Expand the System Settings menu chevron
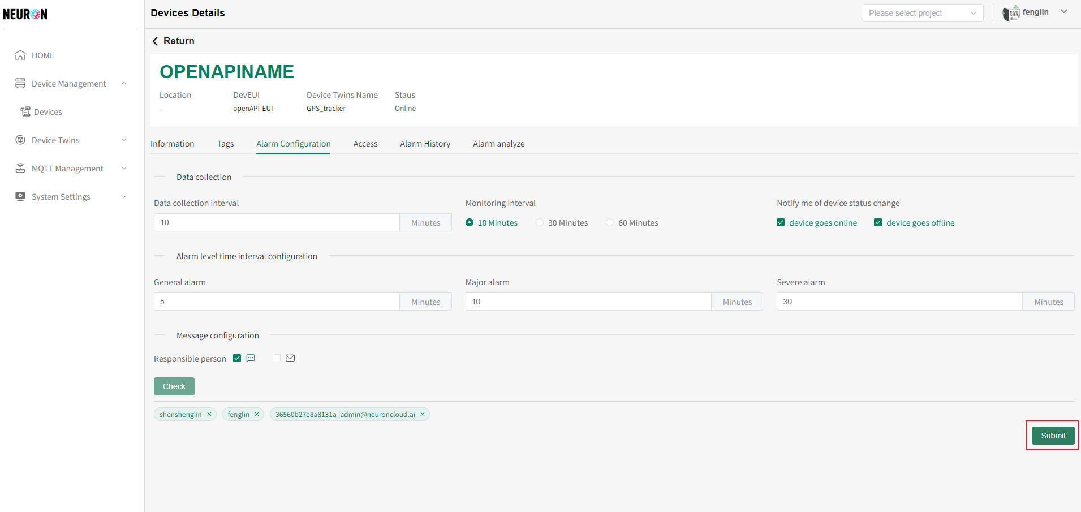Image resolution: width=1081 pixels, height=512 pixels. pyautogui.click(x=124, y=197)
